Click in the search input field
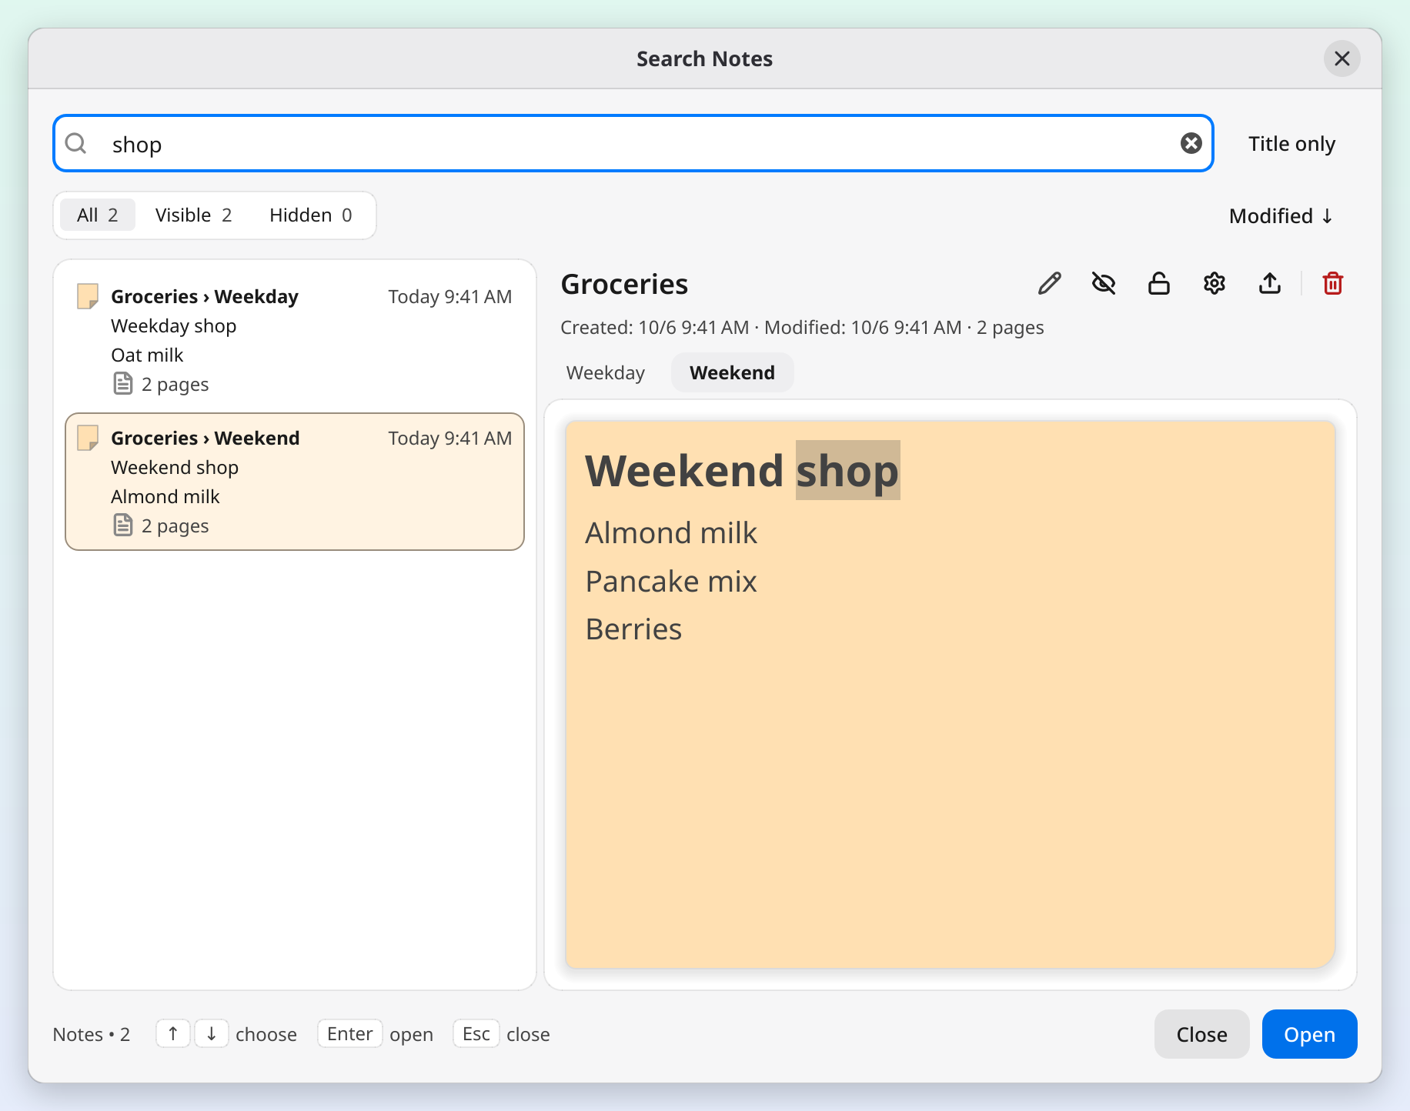The height and width of the screenshot is (1111, 1410). [x=633, y=143]
